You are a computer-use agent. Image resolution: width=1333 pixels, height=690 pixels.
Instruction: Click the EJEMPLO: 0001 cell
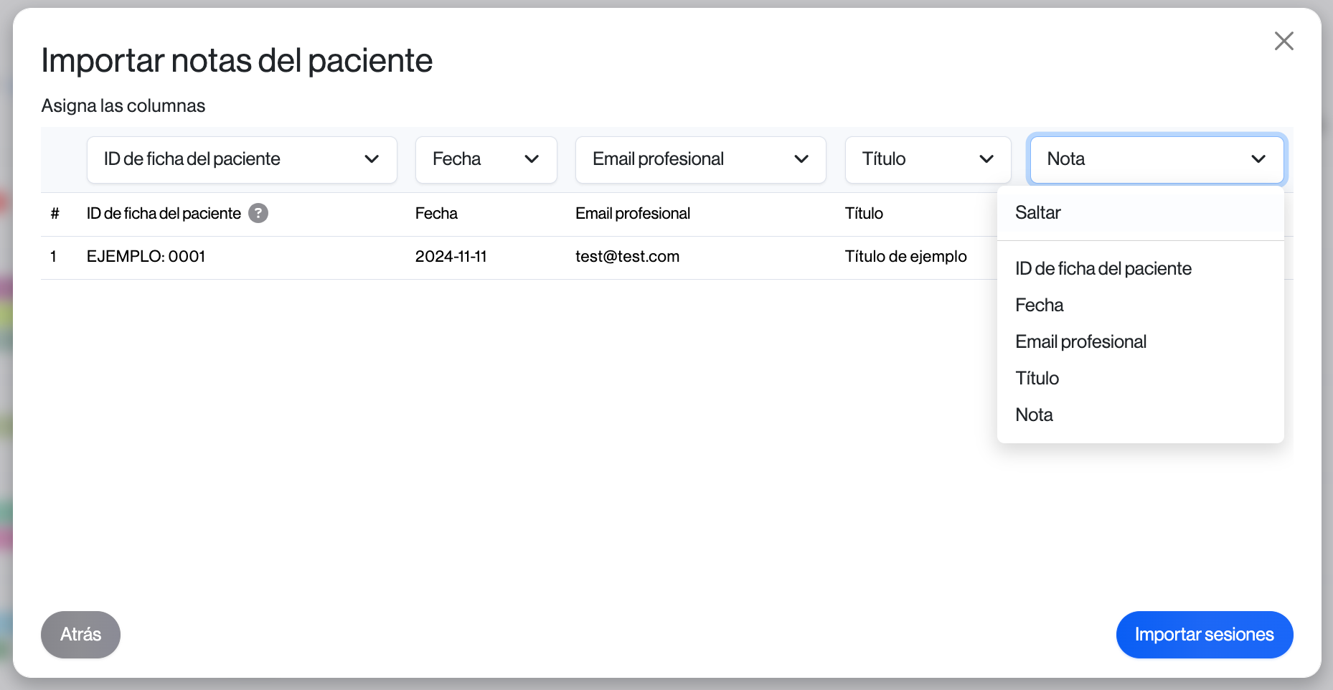click(146, 257)
